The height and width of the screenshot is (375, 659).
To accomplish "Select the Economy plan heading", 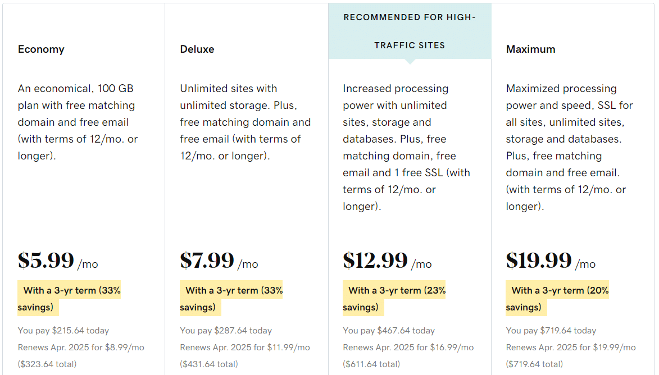I will tap(41, 49).
